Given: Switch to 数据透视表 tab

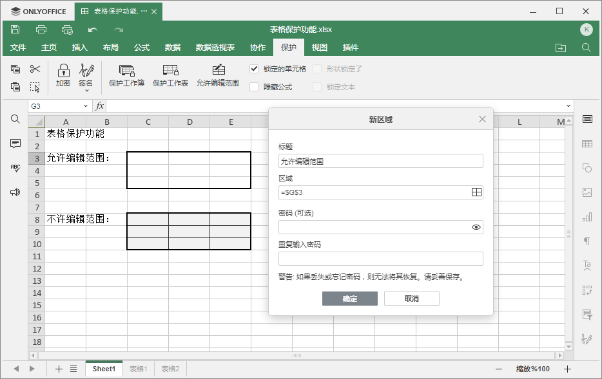Looking at the screenshot, I should [x=215, y=48].
